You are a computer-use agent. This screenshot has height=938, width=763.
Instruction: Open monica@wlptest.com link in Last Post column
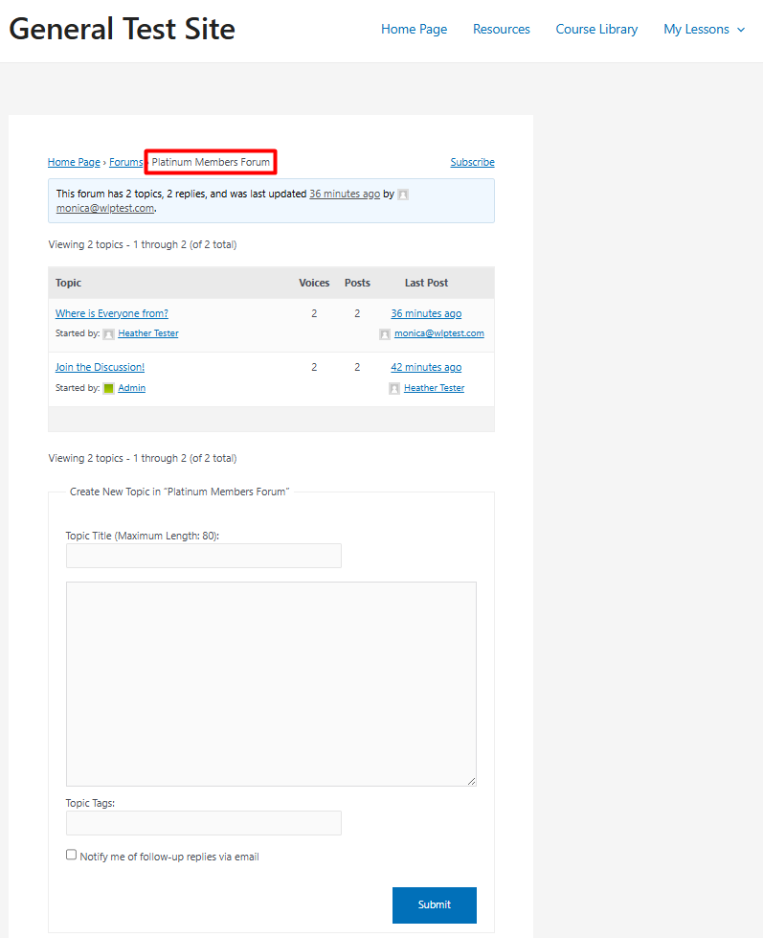pos(439,333)
